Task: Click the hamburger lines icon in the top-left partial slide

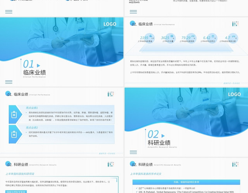Action: coord(9,12)
